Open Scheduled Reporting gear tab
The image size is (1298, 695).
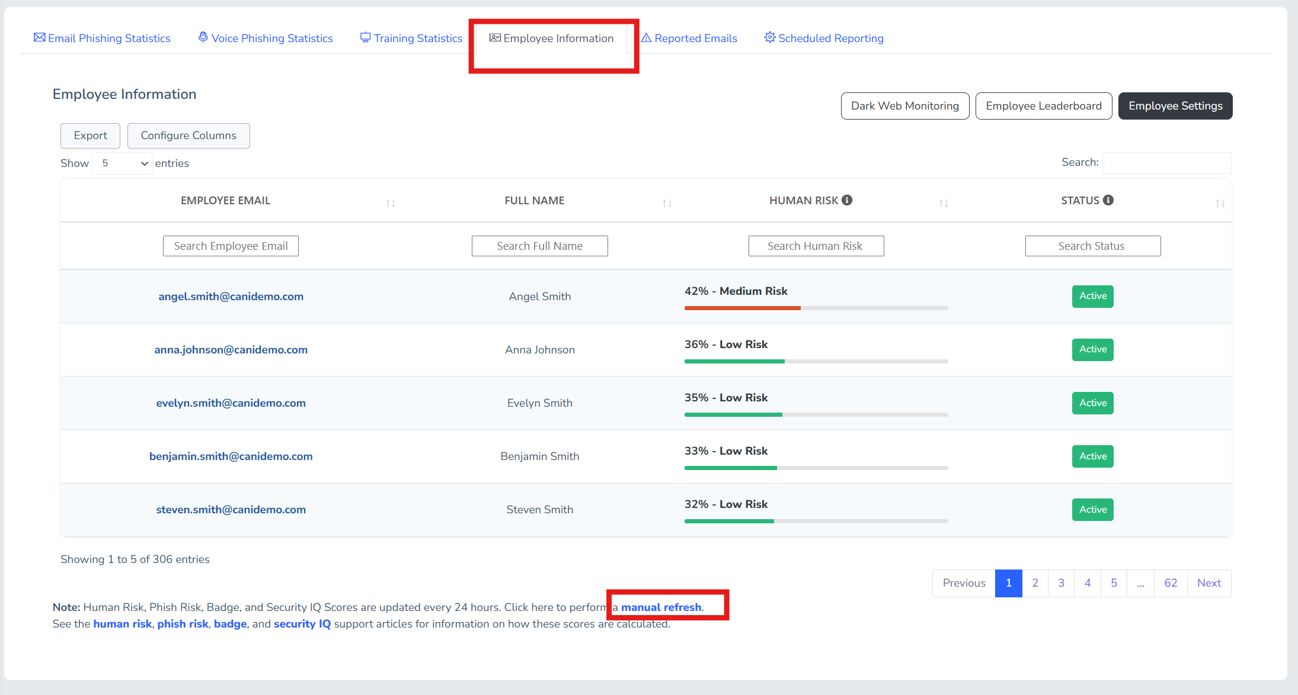[x=824, y=38]
